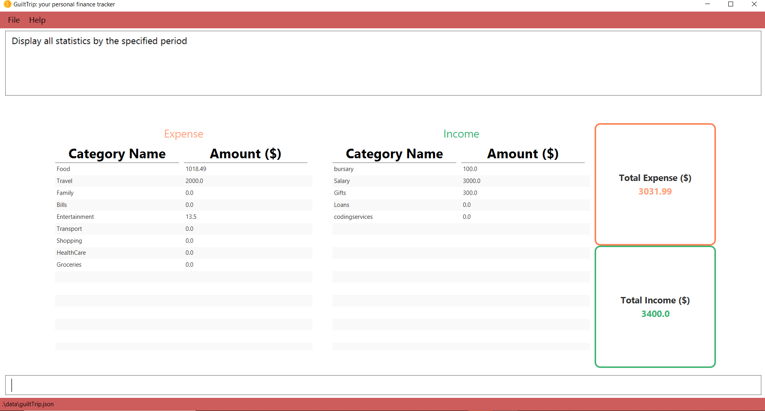
Task: Select the bursary income row
Action: point(461,169)
